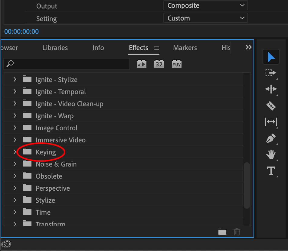Expand the Keying effects folder
The height and width of the screenshot is (251, 288).
tap(15, 152)
